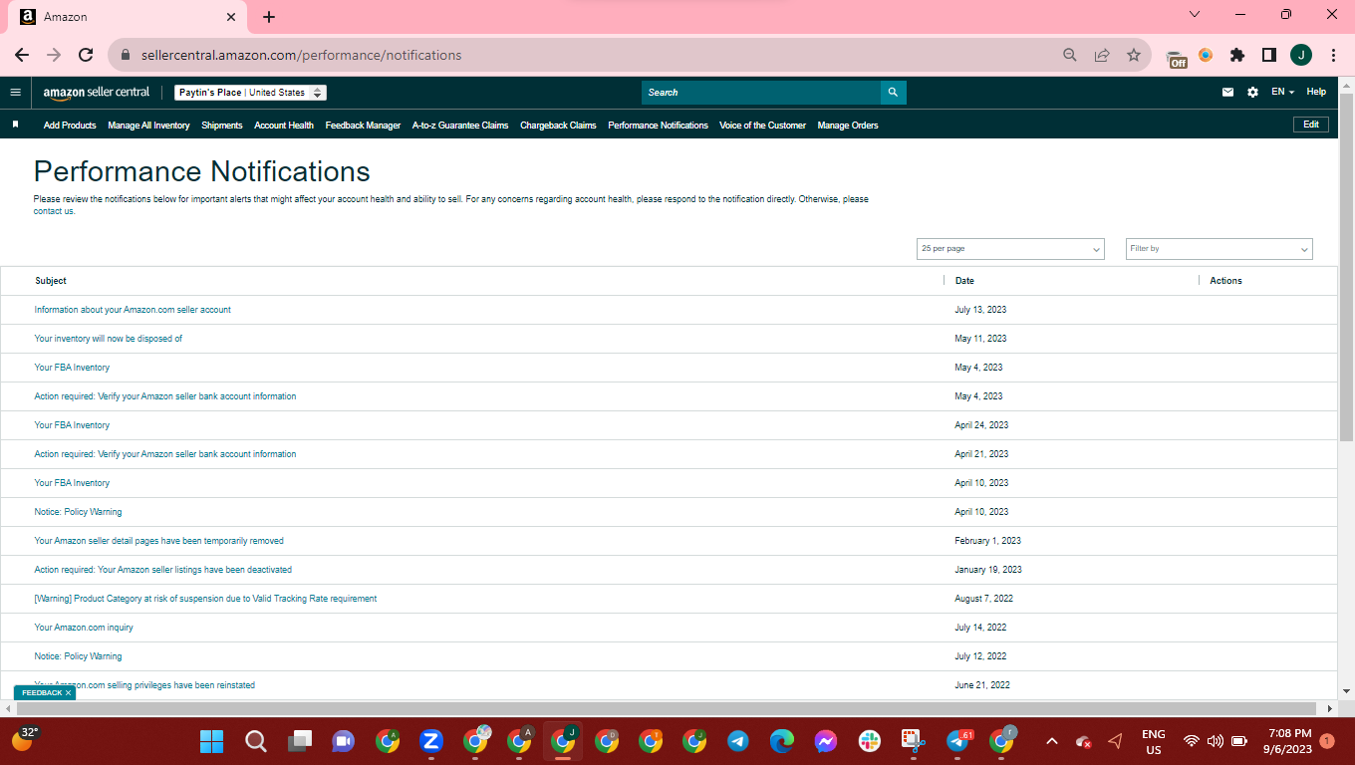
Task: Click the Date column header
Action: pyautogui.click(x=964, y=281)
